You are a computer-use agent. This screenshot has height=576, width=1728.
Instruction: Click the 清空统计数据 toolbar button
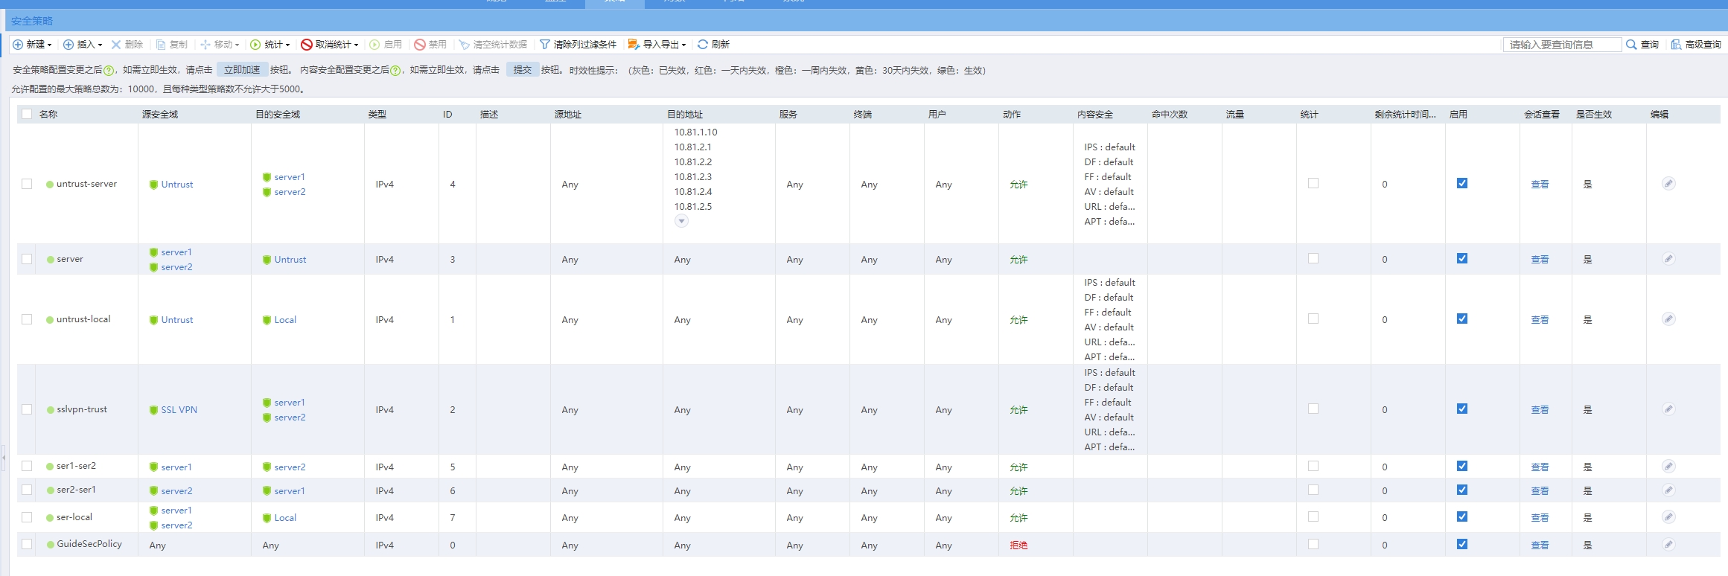pyautogui.click(x=493, y=45)
